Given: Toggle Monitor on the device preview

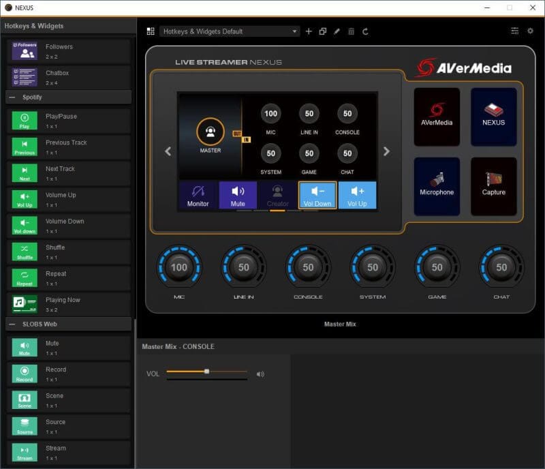Looking at the screenshot, I should [198, 196].
